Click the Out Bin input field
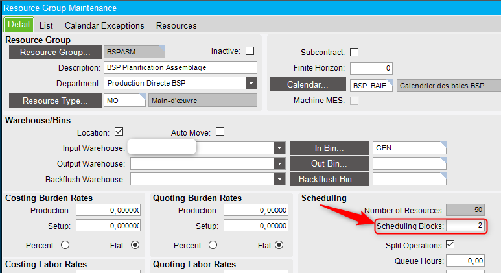The height and width of the screenshot is (273, 501). coord(410,163)
